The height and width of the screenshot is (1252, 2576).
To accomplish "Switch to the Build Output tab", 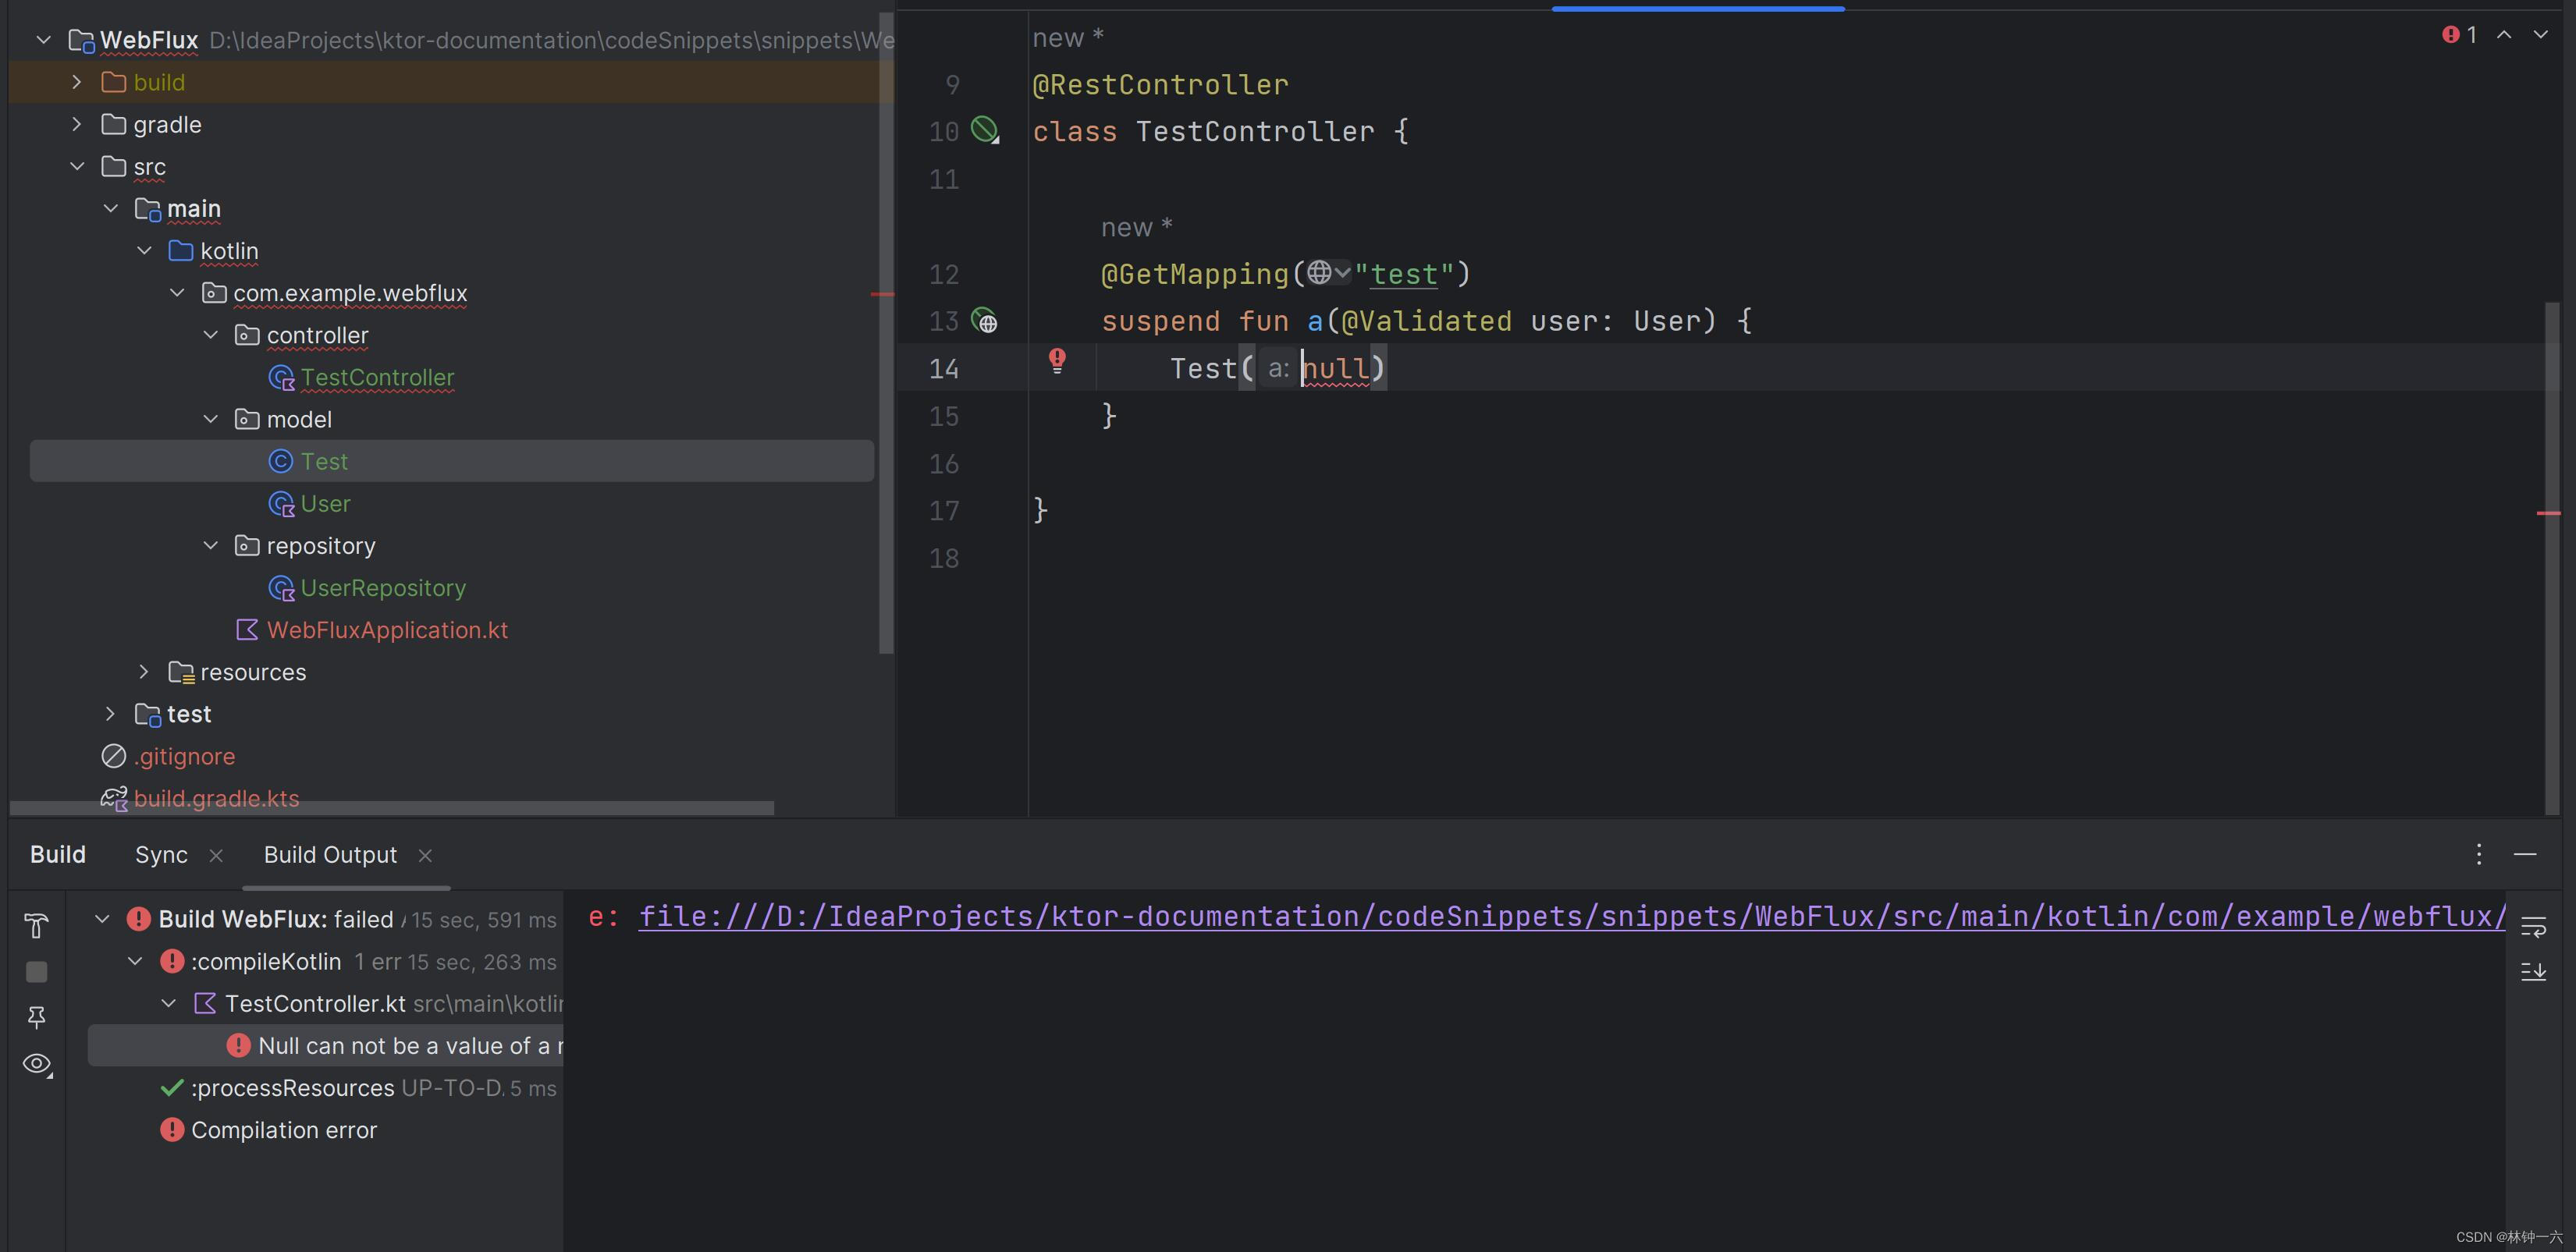I will tap(329, 854).
